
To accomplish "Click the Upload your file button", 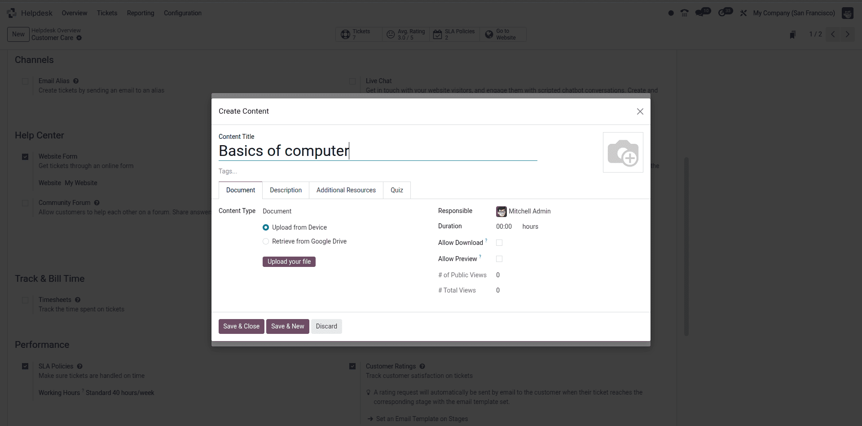I will click(x=289, y=262).
